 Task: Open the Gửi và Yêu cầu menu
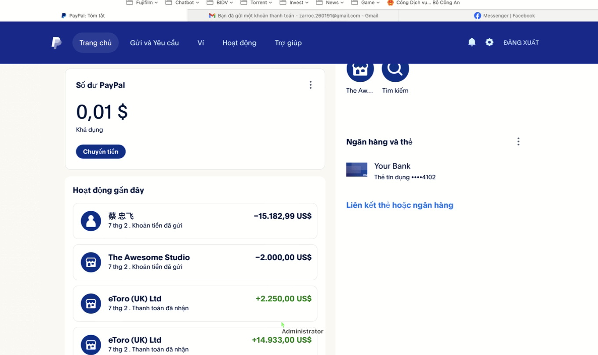click(154, 43)
